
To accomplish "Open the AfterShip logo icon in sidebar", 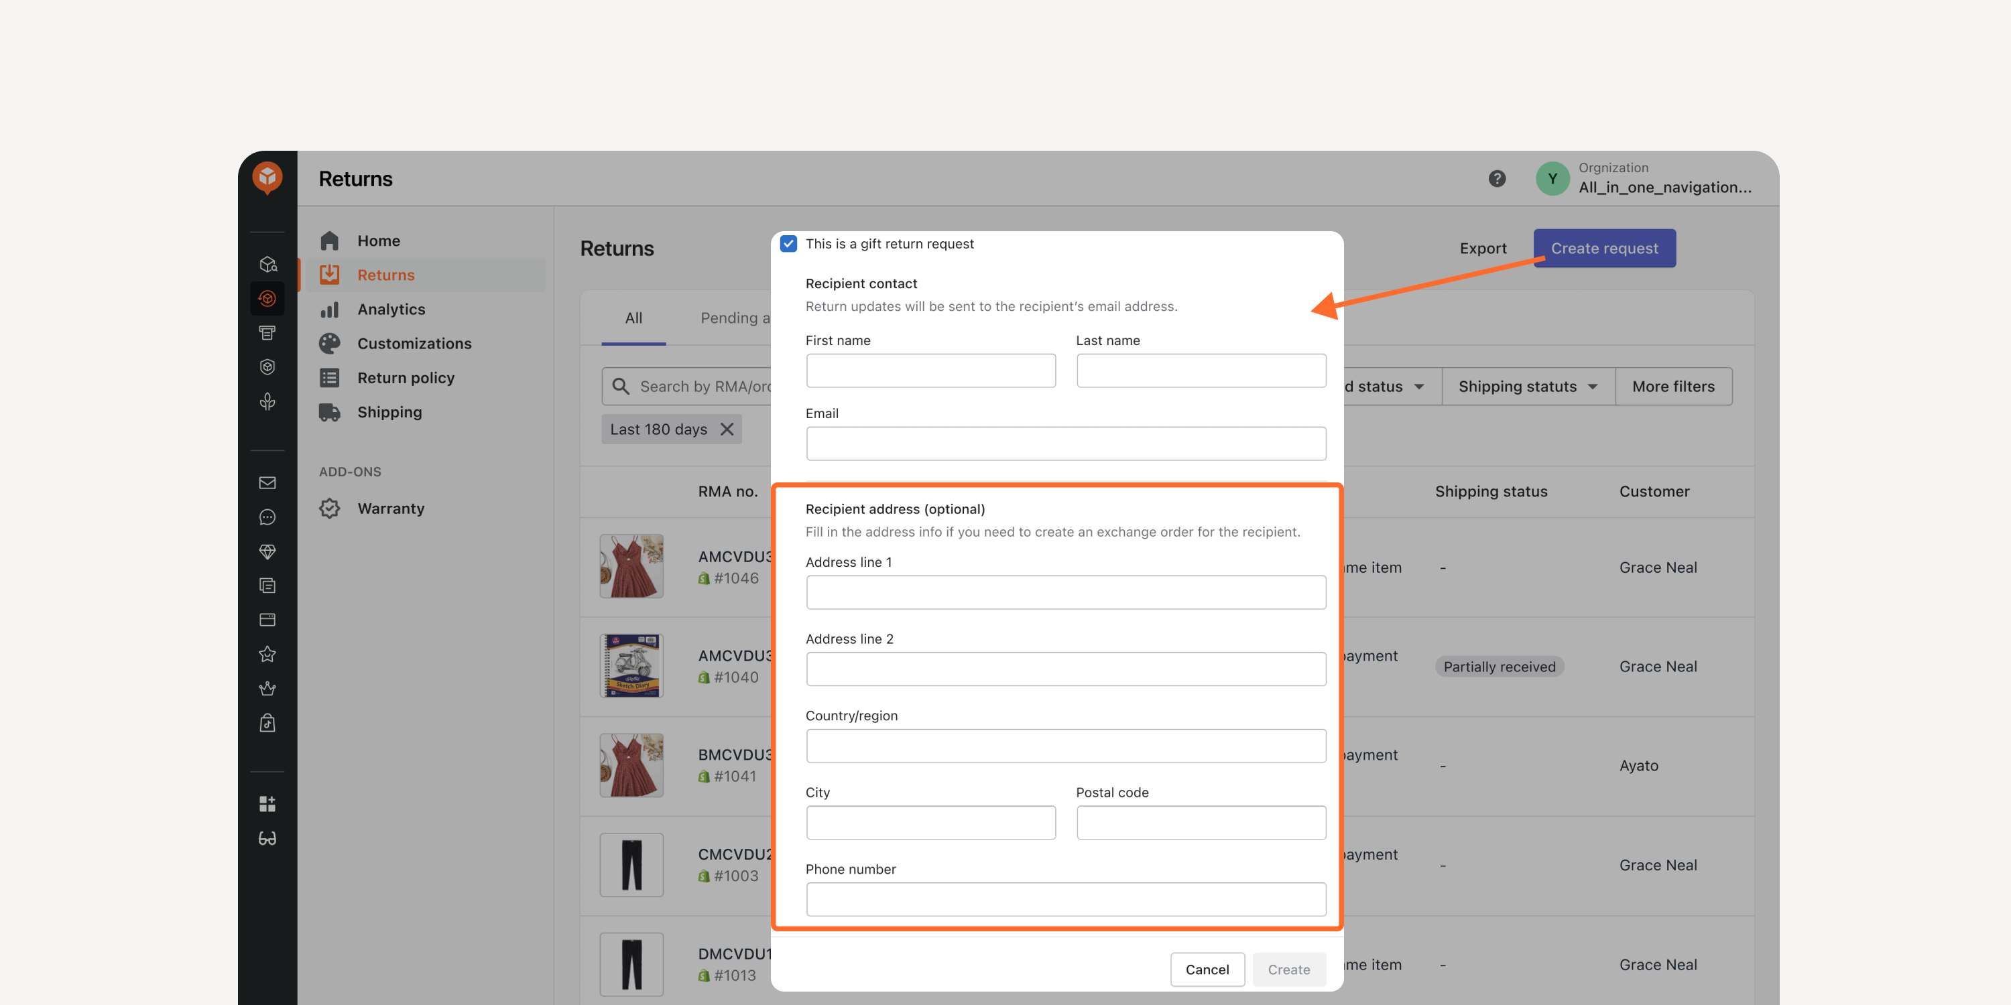I will pos(267,178).
